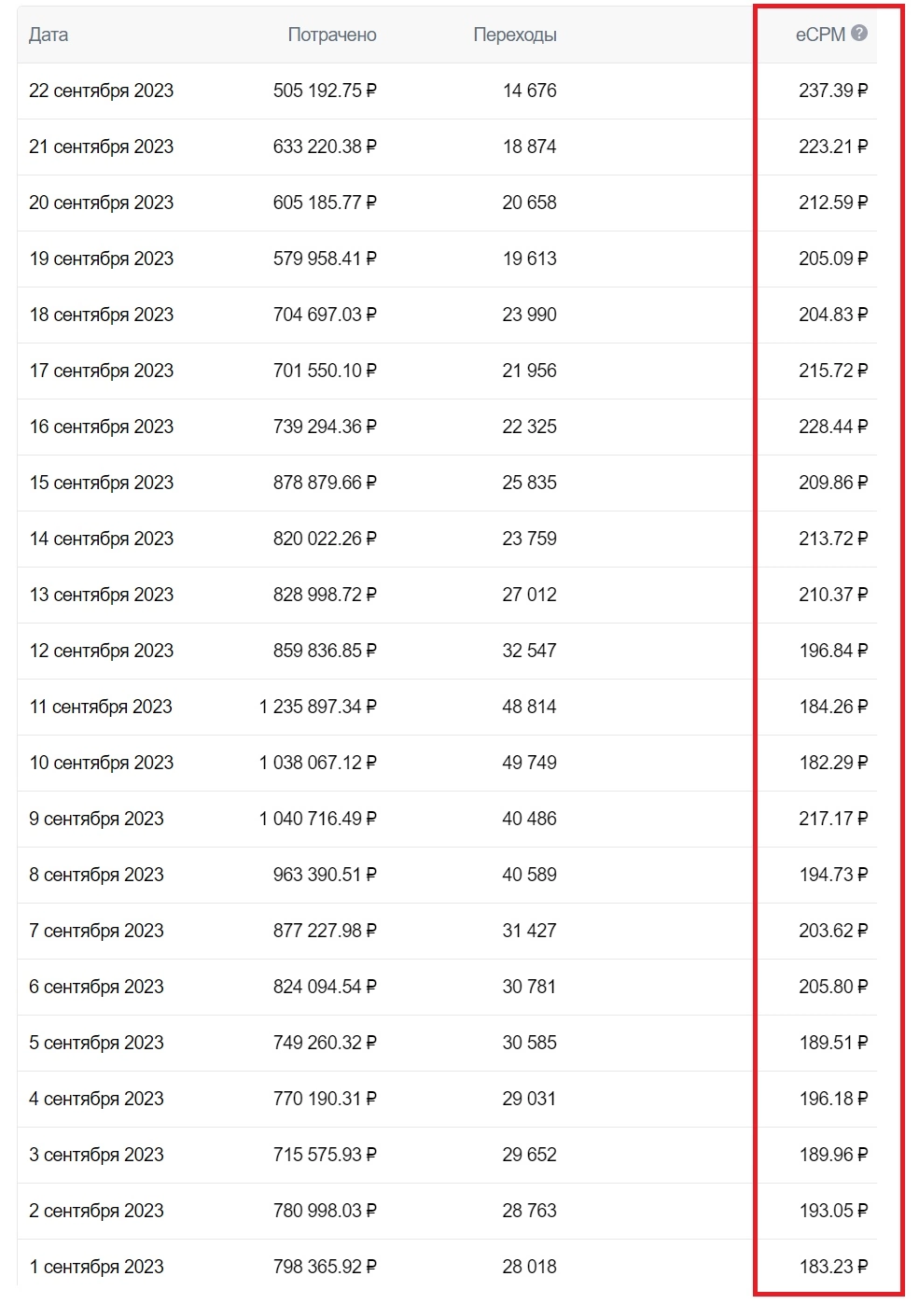Screen dimensions: 919x1304
Task: Click the 963 390.51 ₽ spent value
Action: coord(325,875)
